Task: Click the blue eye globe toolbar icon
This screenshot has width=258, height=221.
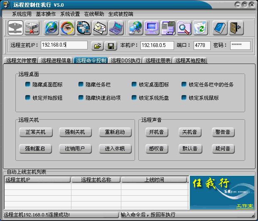Action: point(52,27)
